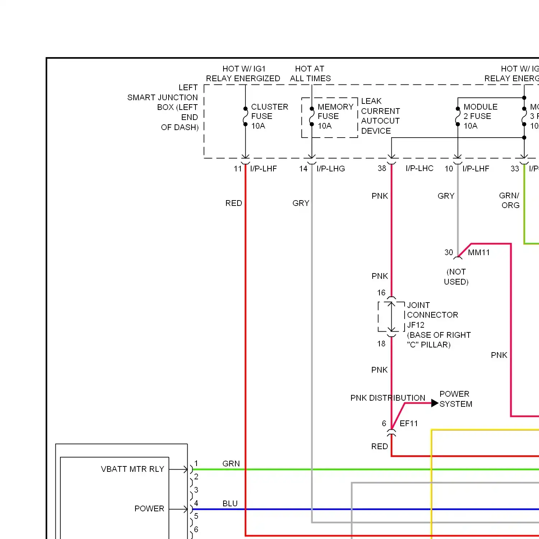Click the POWER SYSTEM arrow reference

tap(456, 399)
